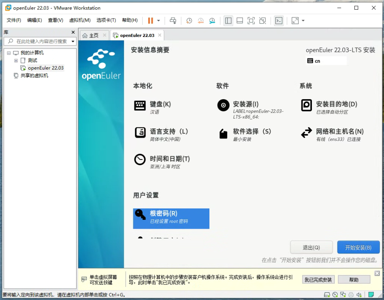
Task: Click the pause virtual machine icon
Action: pos(150,21)
